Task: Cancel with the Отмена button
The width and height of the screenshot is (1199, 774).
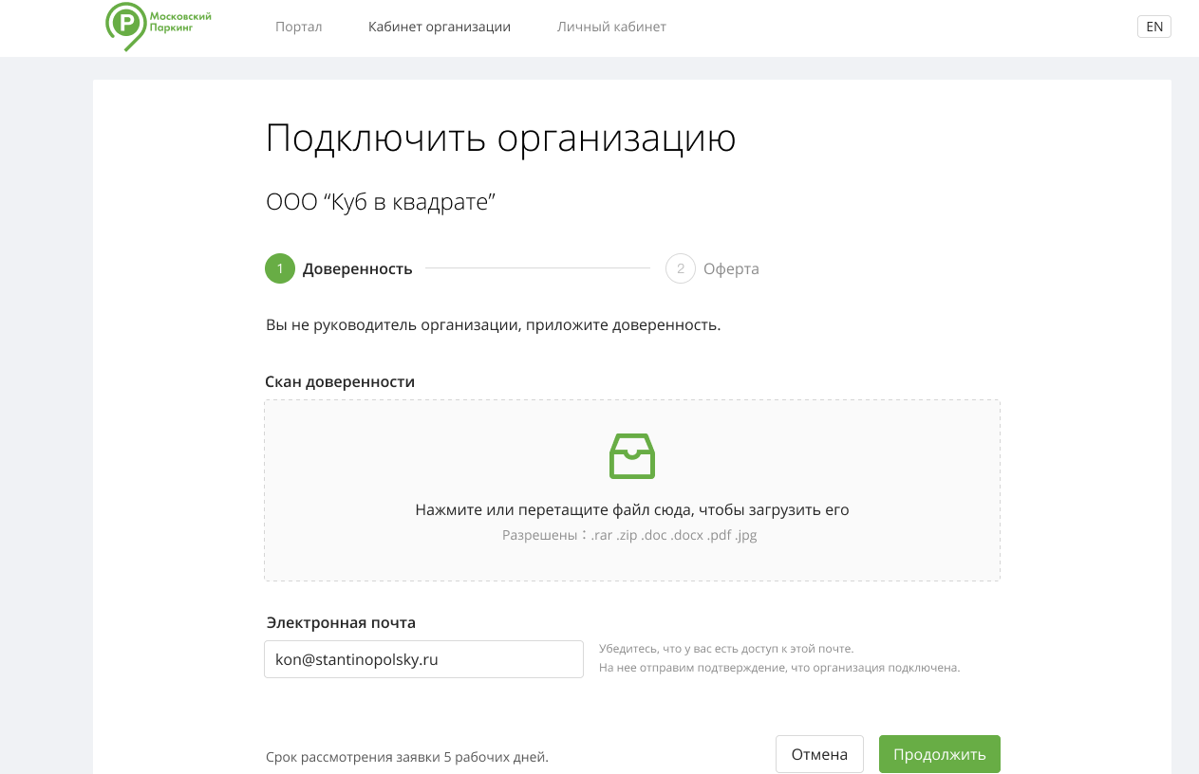Action: pyautogui.click(x=819, y=754)
